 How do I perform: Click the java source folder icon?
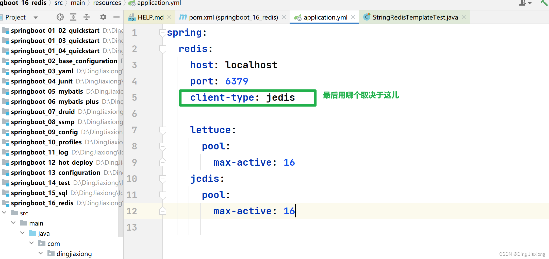tap(33, 233)
